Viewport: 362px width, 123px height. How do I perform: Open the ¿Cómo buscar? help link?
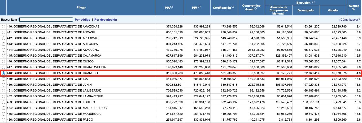pos(349,20)
